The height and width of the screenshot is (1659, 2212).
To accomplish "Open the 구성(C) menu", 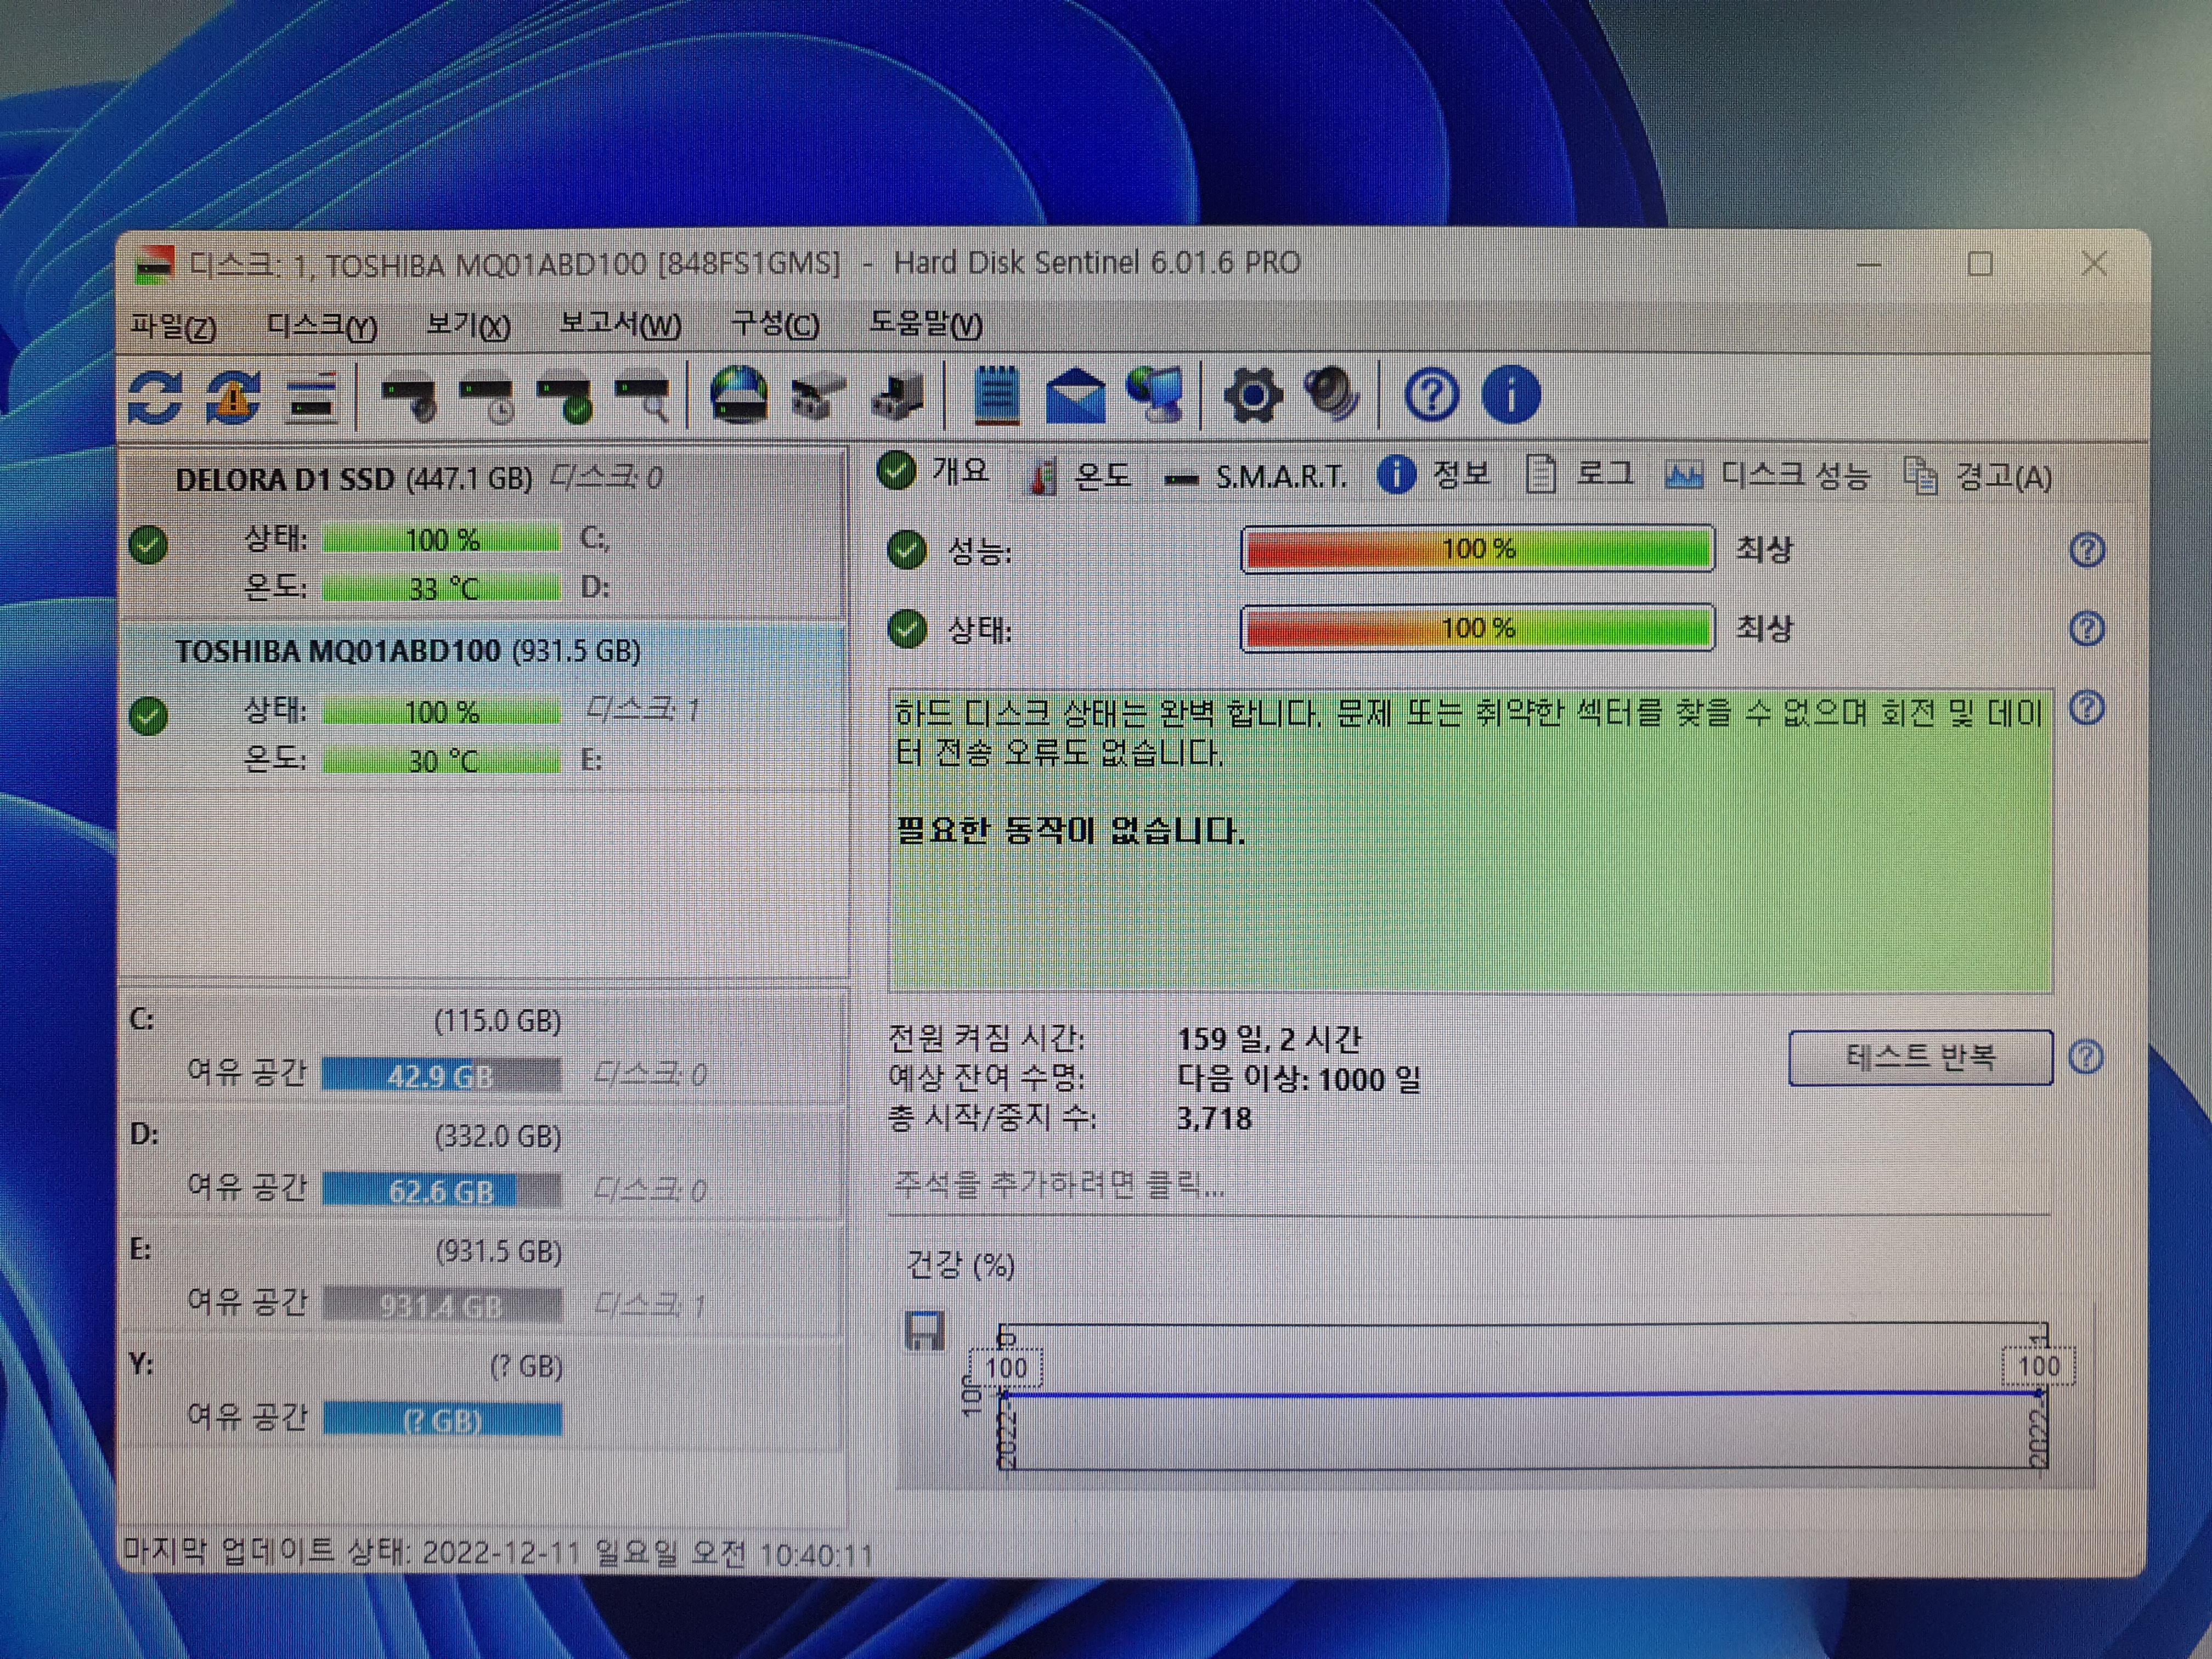I will pyautogui.click(x=776, y=325).
